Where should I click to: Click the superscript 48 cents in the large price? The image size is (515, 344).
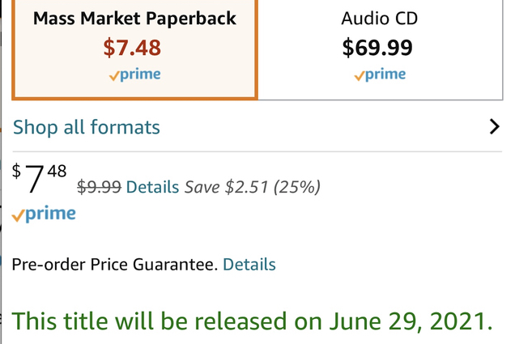pyautogui.click(x=57, y=171)
